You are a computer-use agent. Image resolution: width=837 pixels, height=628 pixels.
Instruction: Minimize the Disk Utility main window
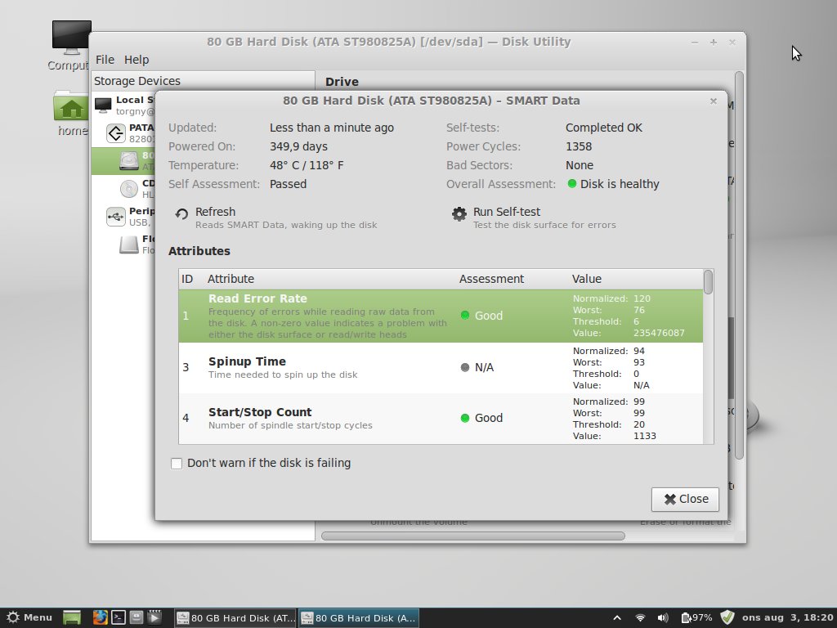click(x=695, y=43)
